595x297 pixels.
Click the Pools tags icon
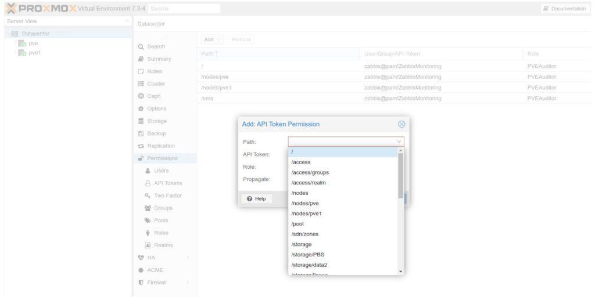tap(148, 220)
